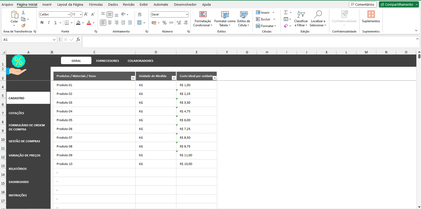The width and height of the screenshot is (421, 209).
Task: Apply the yellow fill color
Action: tap(78, 23)
